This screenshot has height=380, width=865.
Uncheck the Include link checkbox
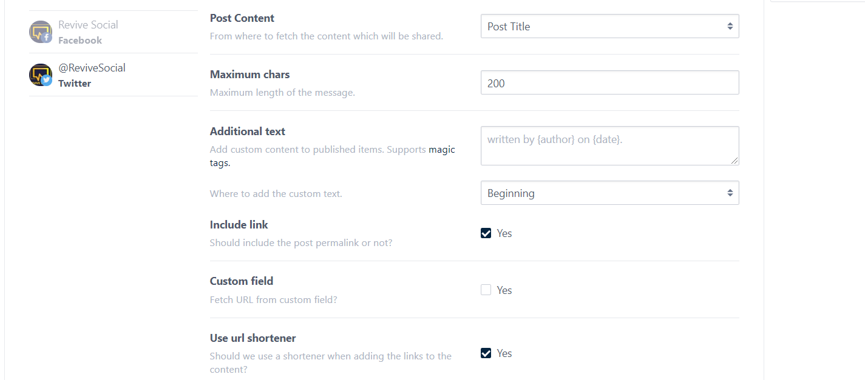pyautogui.click(x=486, y=233)
